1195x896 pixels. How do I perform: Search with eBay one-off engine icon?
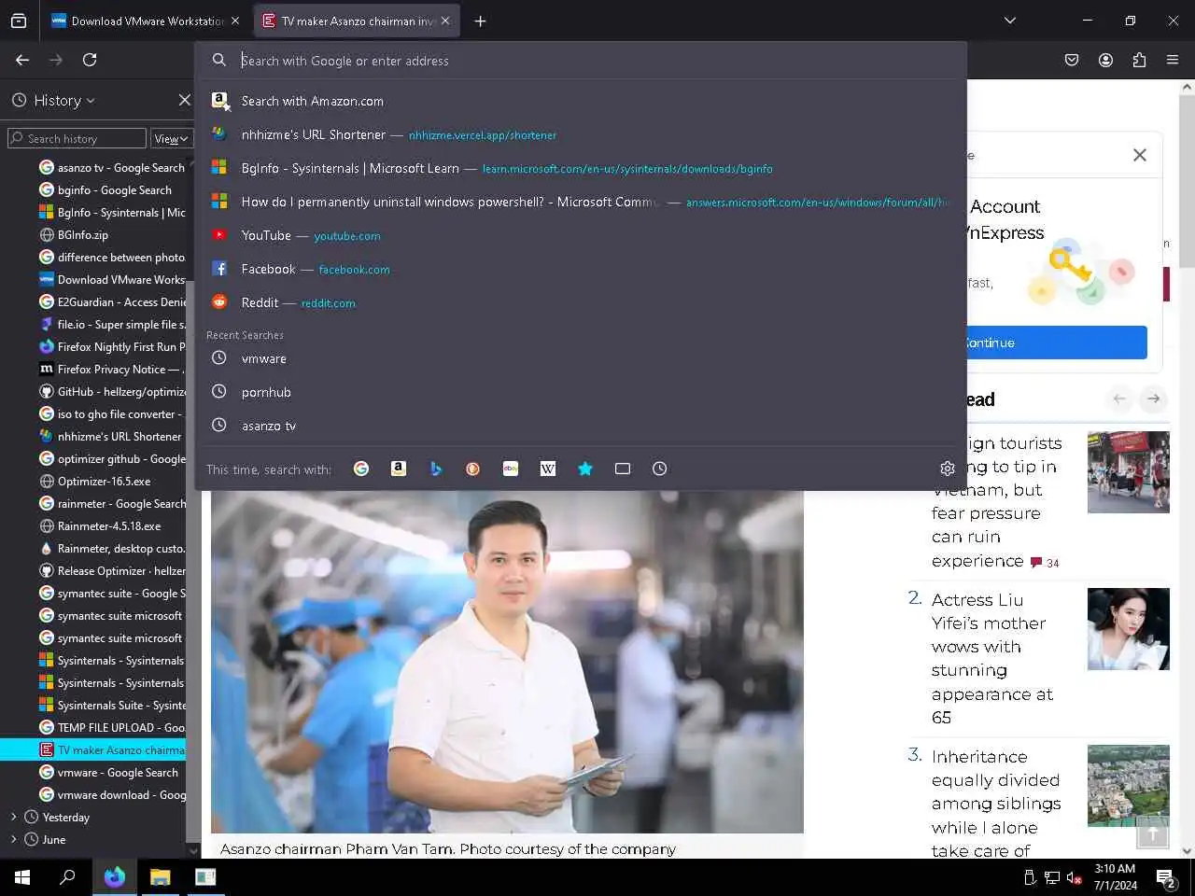(511, 469)
